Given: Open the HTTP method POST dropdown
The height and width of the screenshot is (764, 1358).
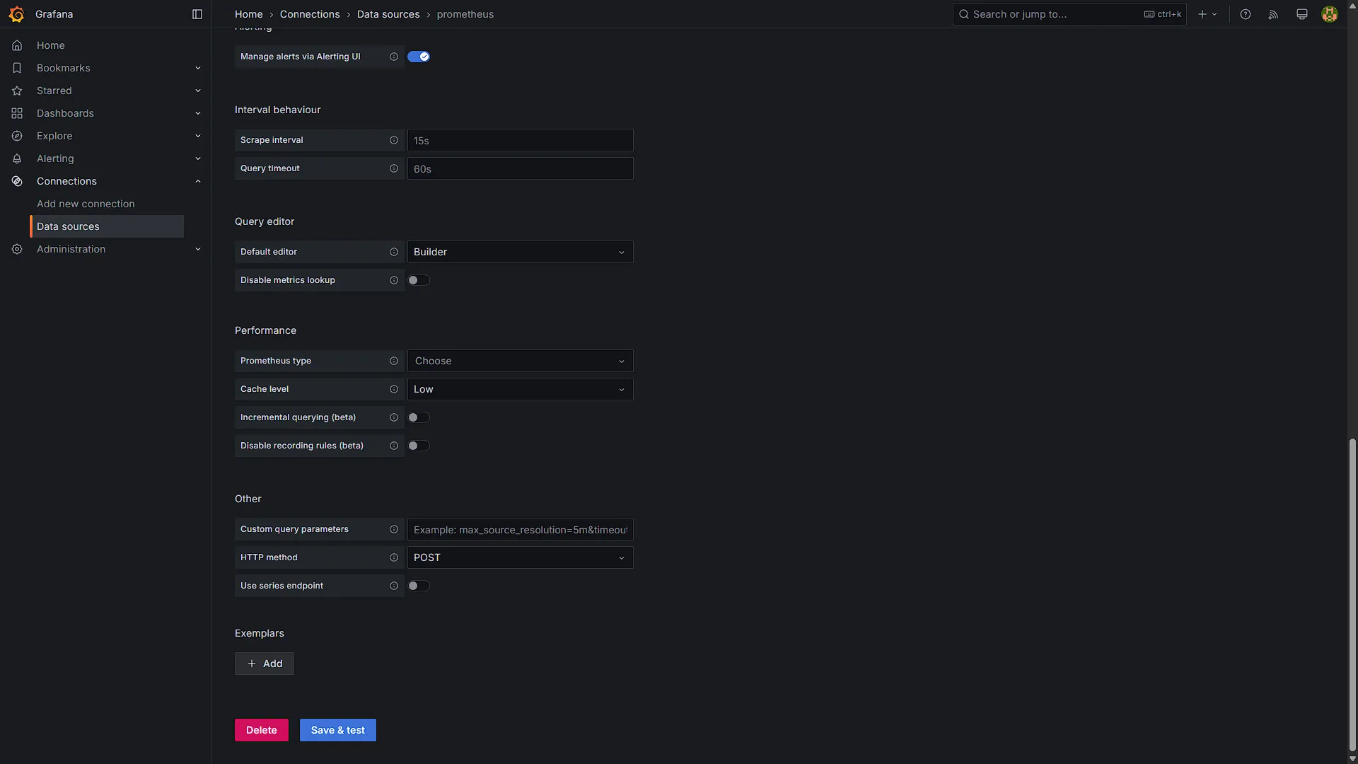Looking at the screenshot, I should (520, 557).
